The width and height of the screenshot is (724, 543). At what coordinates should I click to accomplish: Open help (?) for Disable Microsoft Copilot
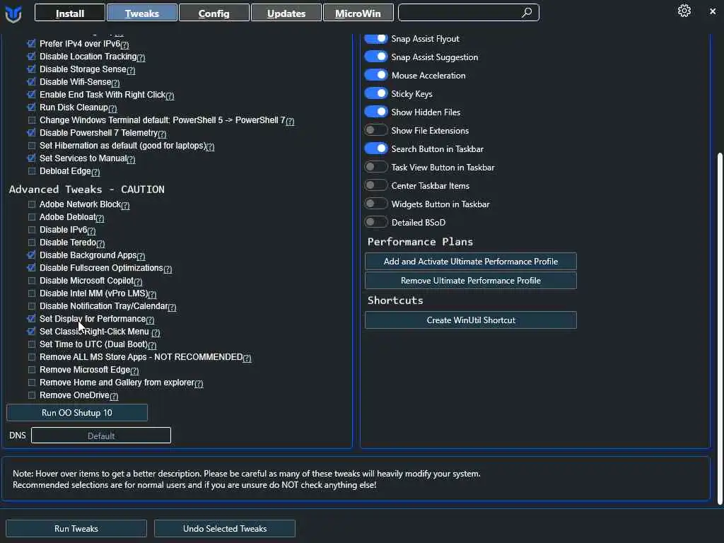(138, 282)
